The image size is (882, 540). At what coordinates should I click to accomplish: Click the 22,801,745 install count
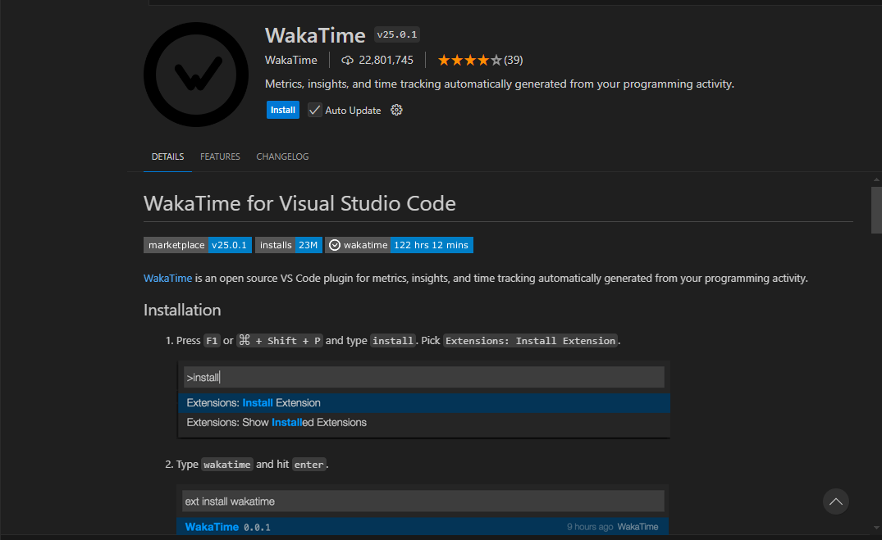(386, 60)
